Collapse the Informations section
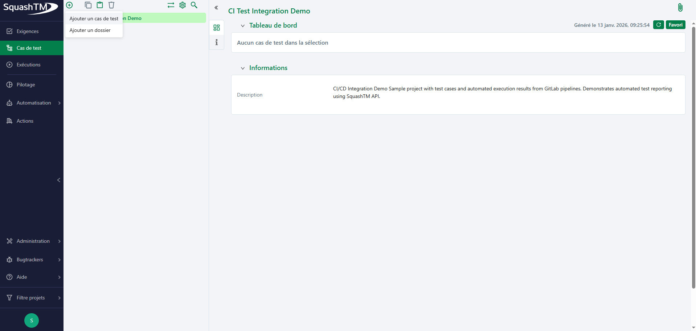The height and width of the screenshot is (331, 696). (x=243, y=68)
